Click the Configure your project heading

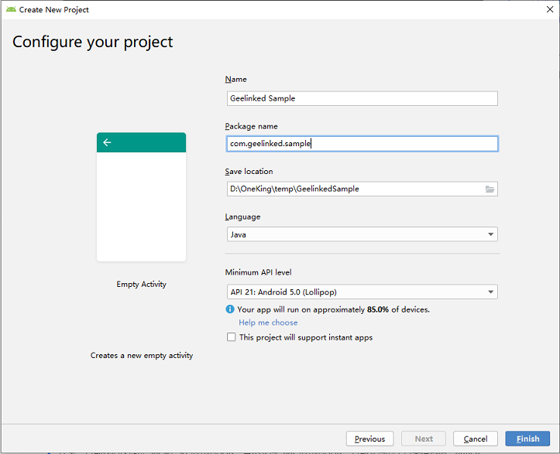(93, 42)
